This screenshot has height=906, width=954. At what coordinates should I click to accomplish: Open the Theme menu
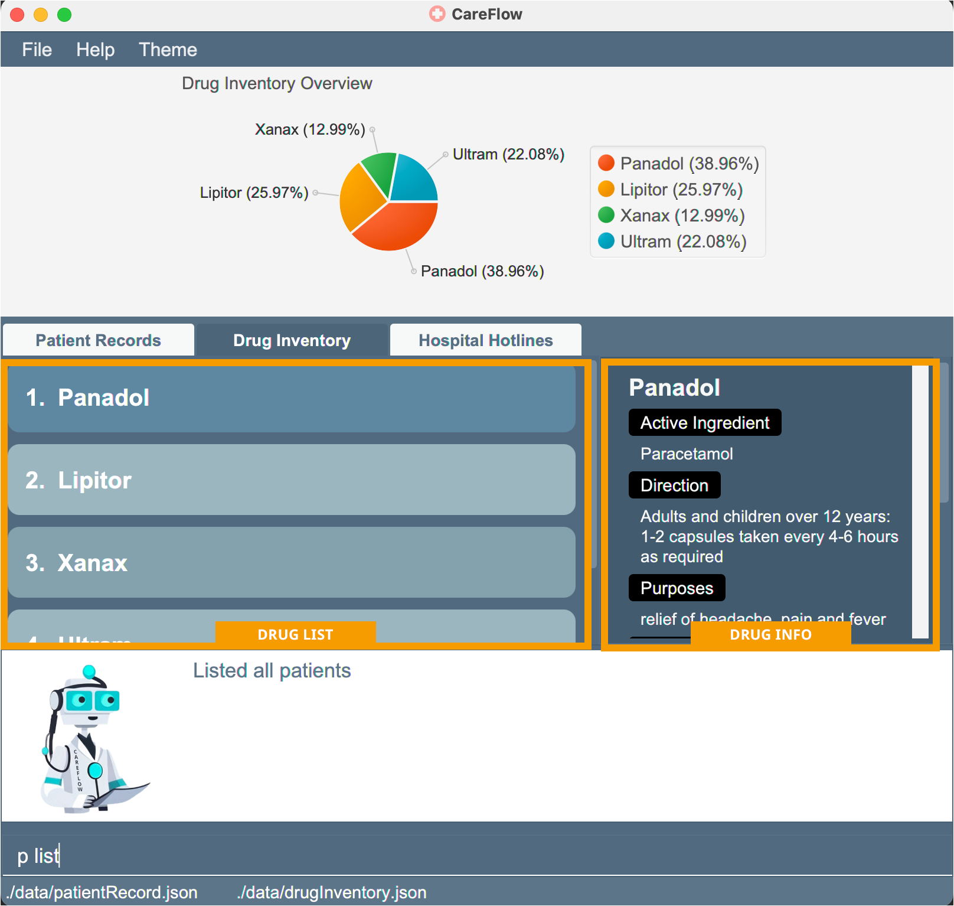pos(168,50)
